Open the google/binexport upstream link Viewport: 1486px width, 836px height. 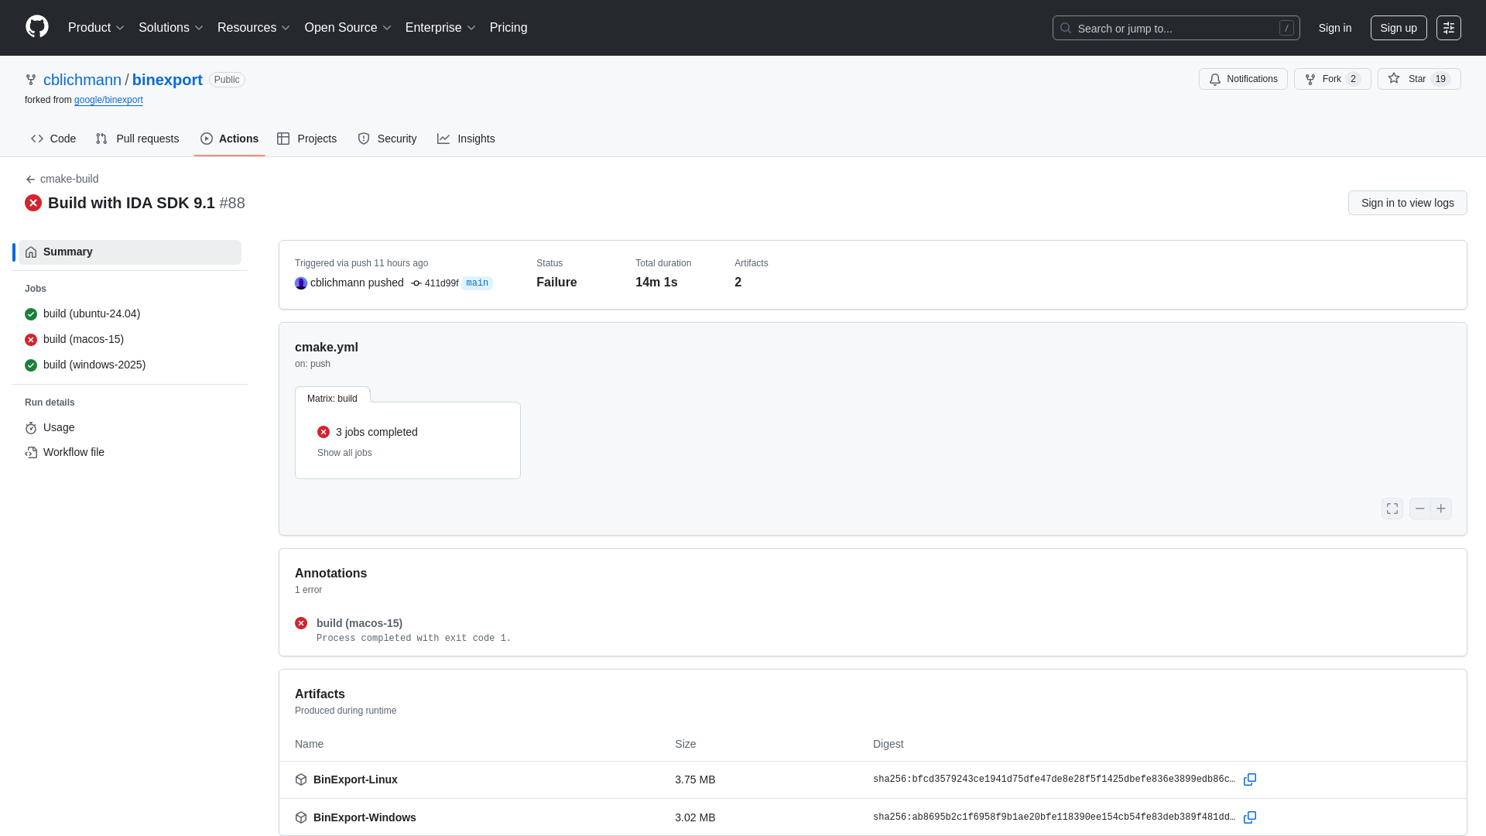click(x=108, y=100)
